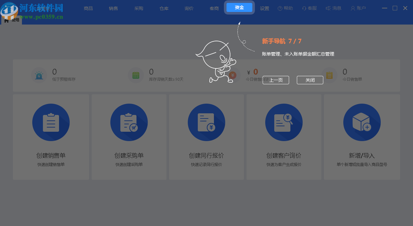This screenshot has width=413, height=226.
Task: Open the 仓库 warehouse menu
Action: (164, 8)
